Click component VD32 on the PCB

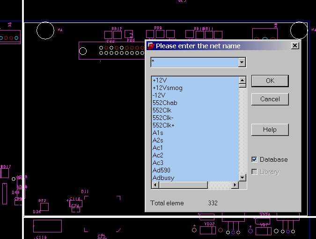tap(208, 230)
